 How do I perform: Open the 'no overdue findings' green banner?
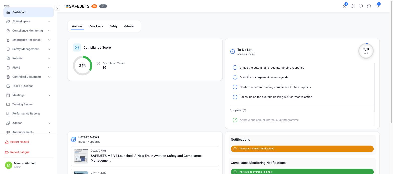(x=302, y=172)
